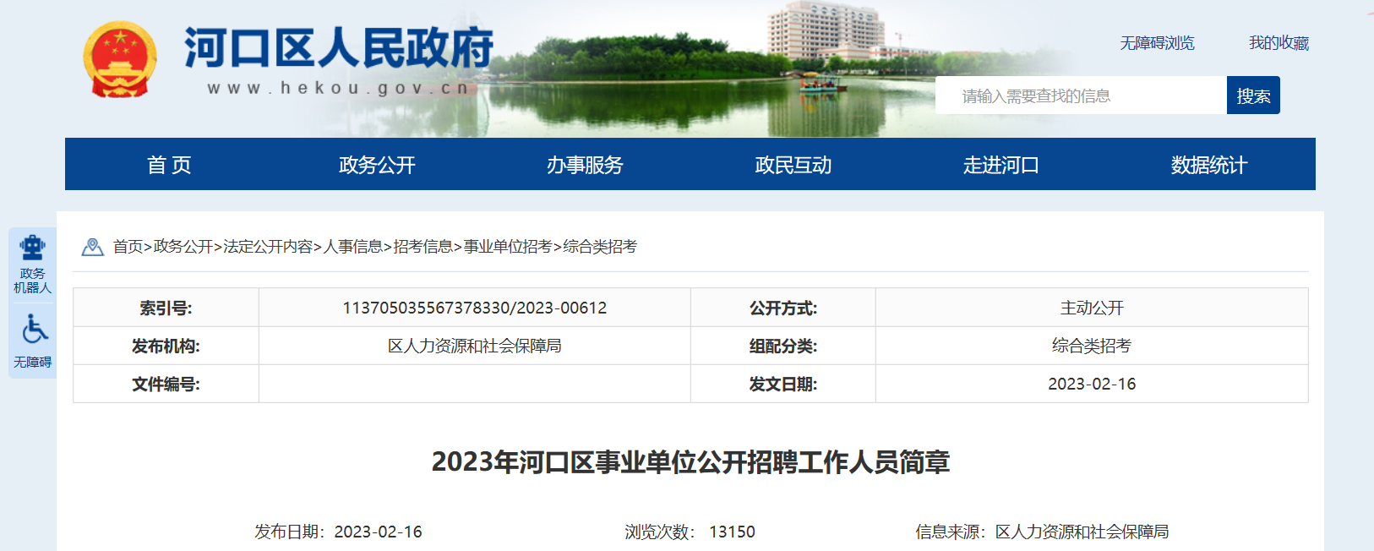The width and height of the screenshot is (1374, 551).
Task: Click the 发布机构 label cell
Action: point(166,346)
